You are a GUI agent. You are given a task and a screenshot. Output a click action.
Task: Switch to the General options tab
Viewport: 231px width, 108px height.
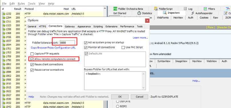[32, 27]
